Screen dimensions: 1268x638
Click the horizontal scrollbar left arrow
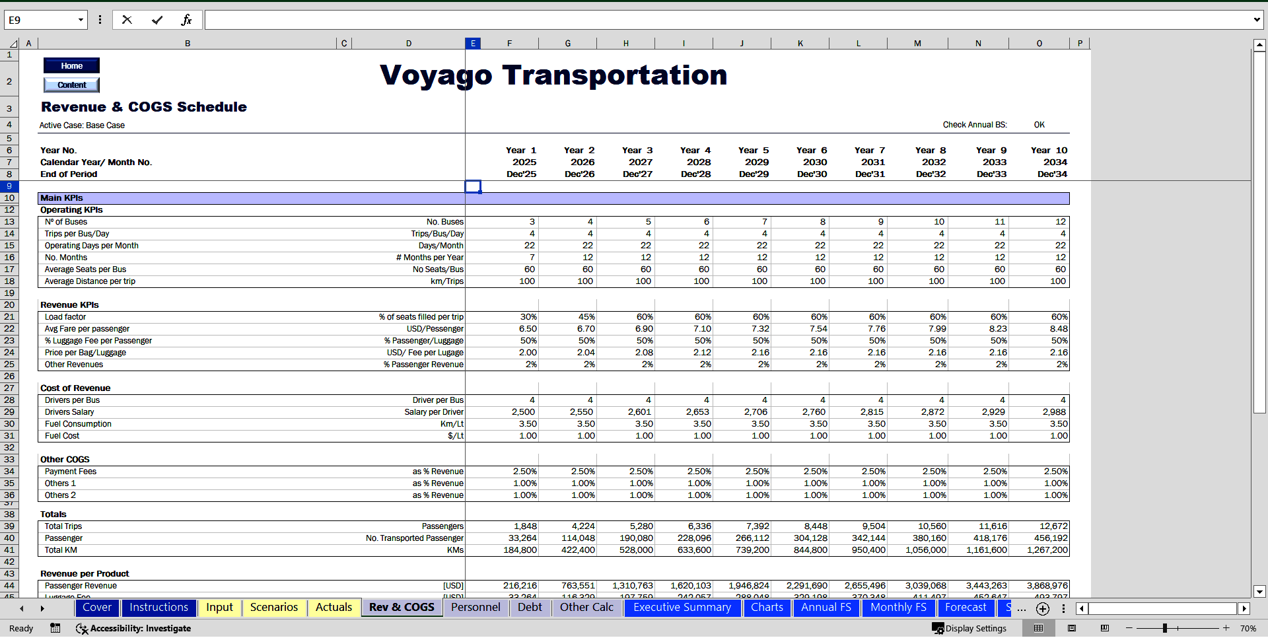coord(1082,608)
